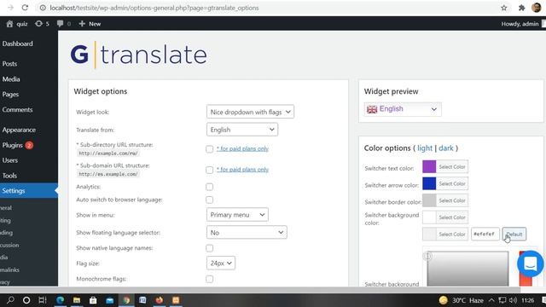The width and height of the screenshot is (546, 307).
Task: Open the browser extensions puzzle icon
Action: pyautogui.click(x=521, y=8)
